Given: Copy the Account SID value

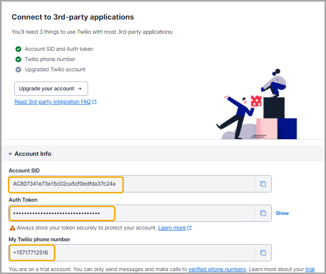Looking at the screenshot, I should 263,184.
